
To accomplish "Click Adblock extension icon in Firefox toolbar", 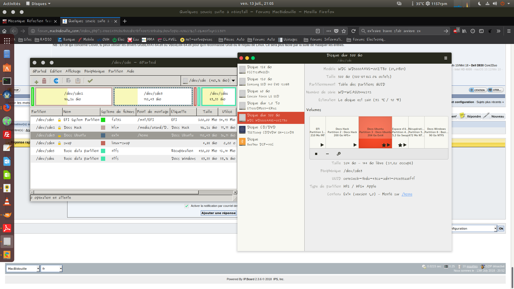I will point(456,31).
